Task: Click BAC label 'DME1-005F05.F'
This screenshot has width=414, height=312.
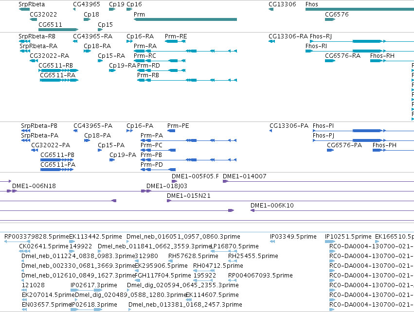Action: click(x=196, y=176)
